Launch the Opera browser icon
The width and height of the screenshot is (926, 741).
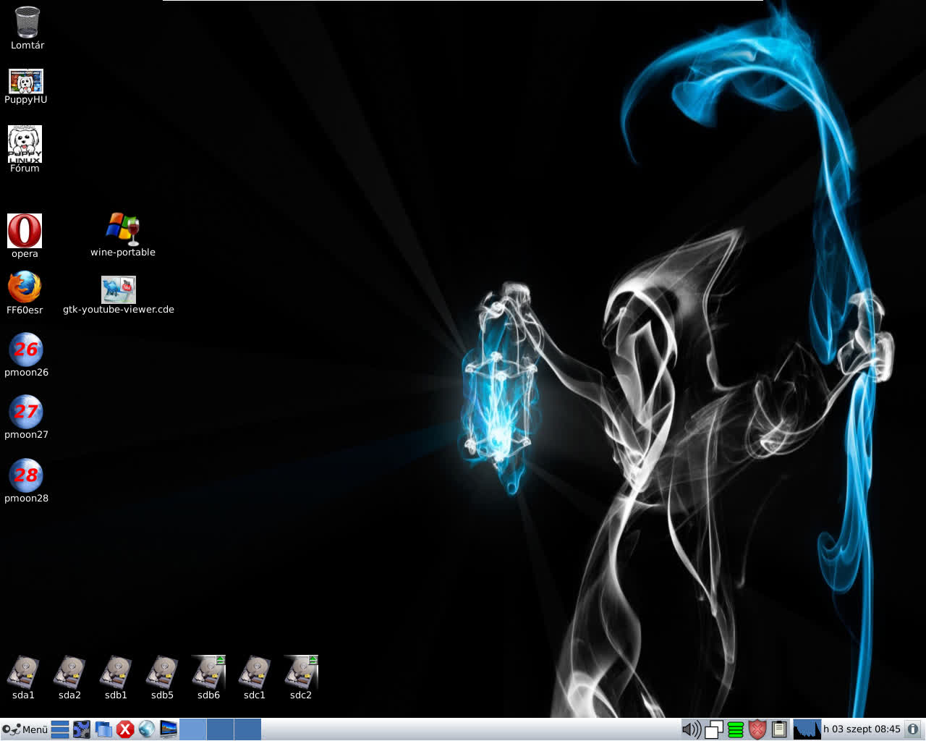[25, 231]
